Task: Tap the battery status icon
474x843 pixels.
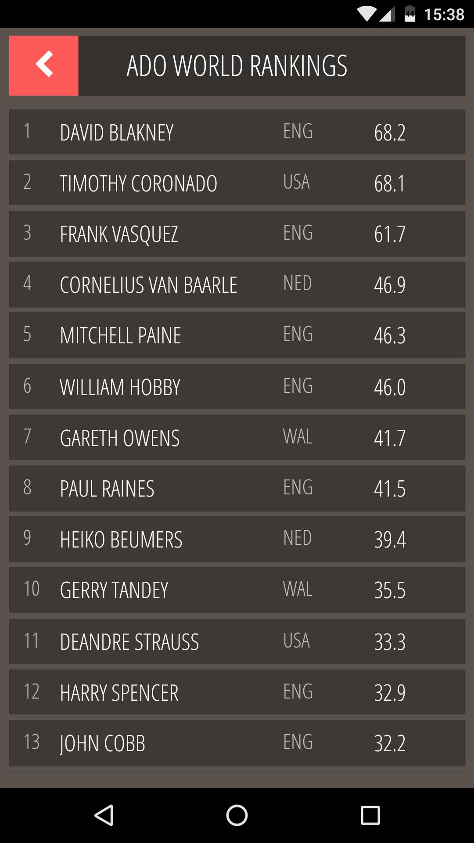Action: coord(409,14)
